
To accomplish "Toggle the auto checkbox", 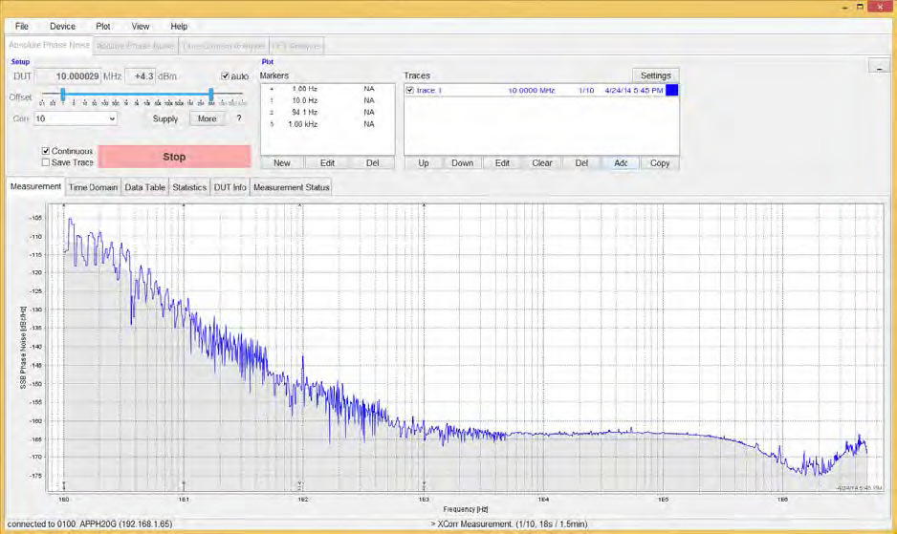I will click(225, 76).
